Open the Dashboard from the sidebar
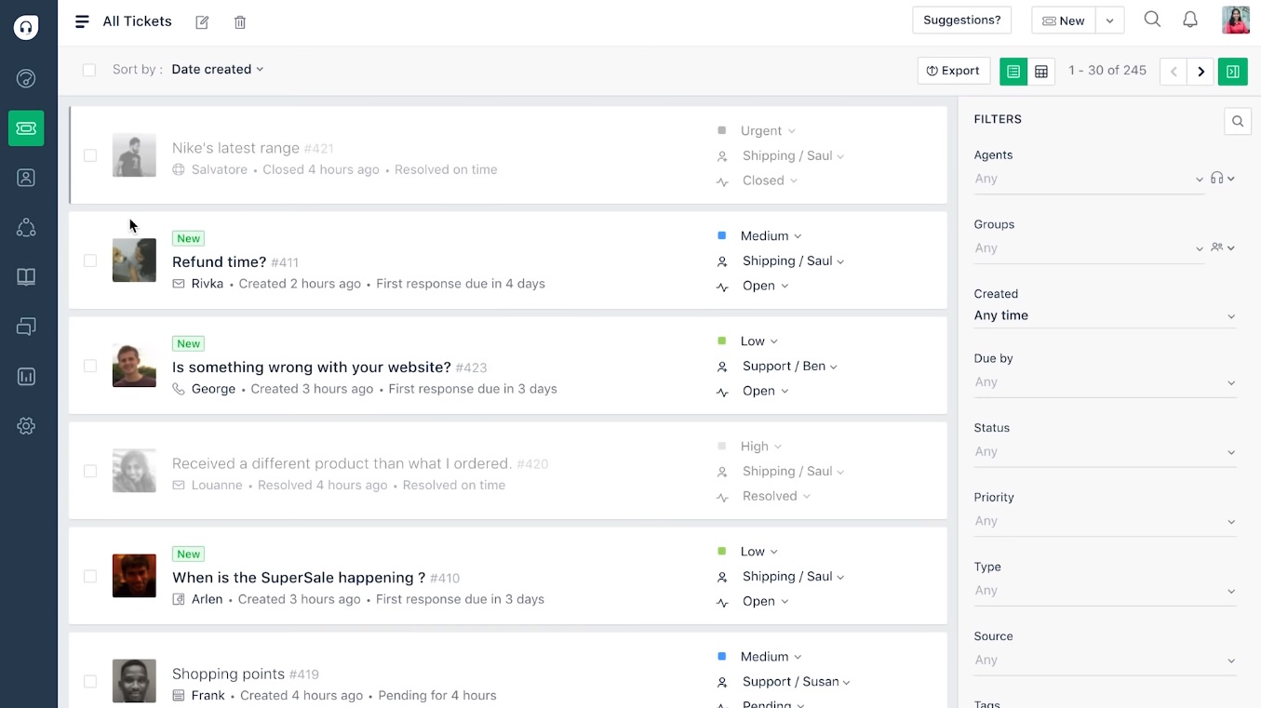 point(26,78)
